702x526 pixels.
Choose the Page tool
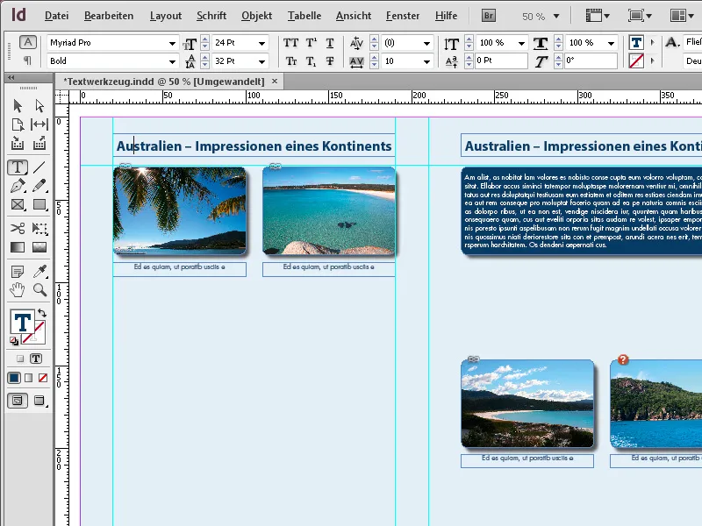pyautogui.click(x=18, y=124)
